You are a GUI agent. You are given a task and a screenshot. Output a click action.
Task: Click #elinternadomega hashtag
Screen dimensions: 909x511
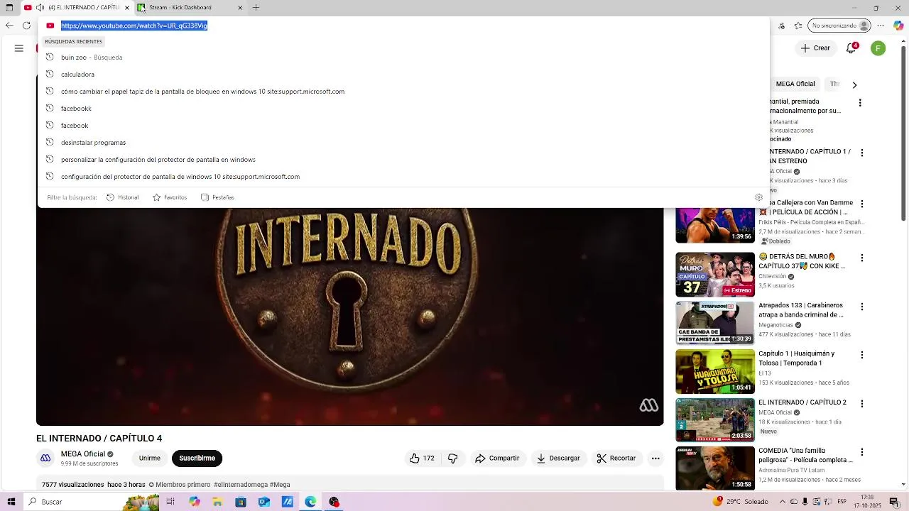coord(240,485)
